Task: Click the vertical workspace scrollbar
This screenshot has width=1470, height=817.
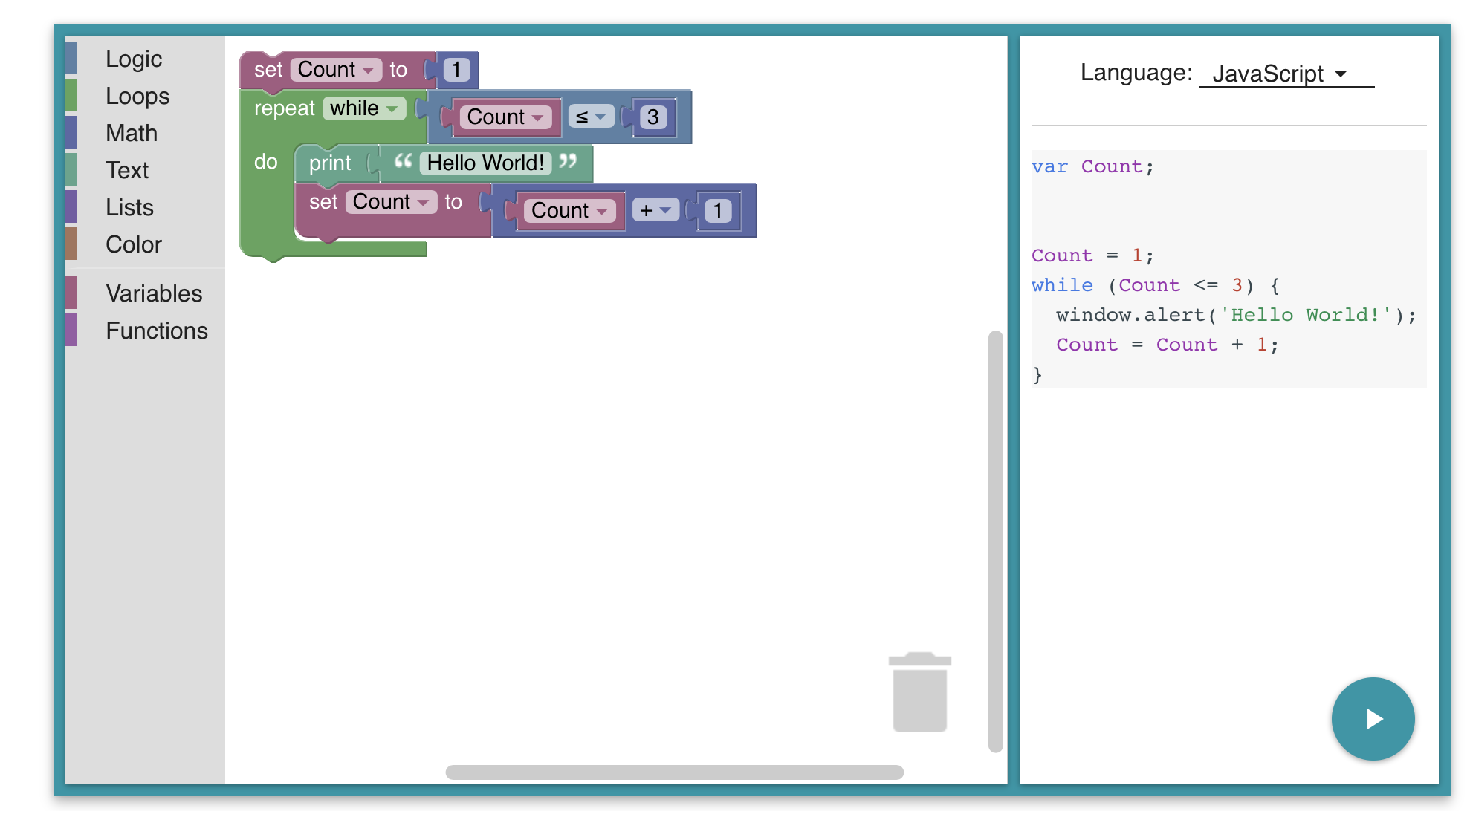Action: pos(995,541)
